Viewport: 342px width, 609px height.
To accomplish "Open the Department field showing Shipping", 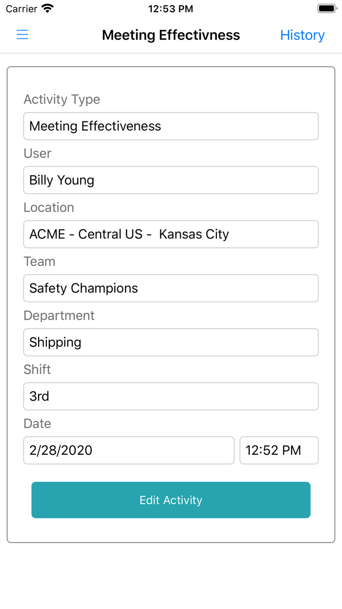I will click(x=171, y=342).
